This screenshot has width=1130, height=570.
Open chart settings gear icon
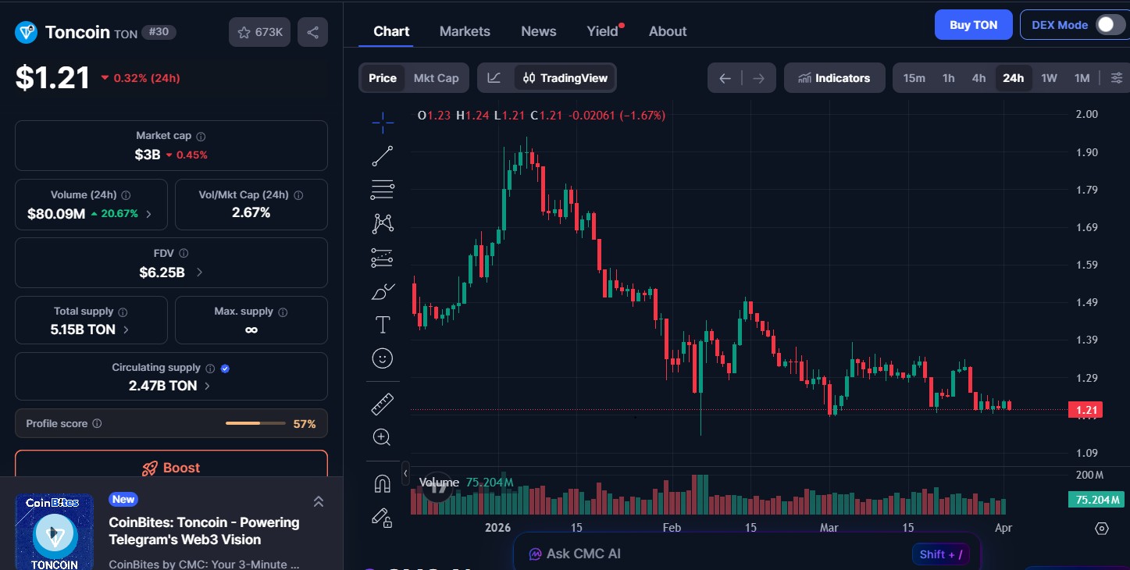tap(1101, 529)
